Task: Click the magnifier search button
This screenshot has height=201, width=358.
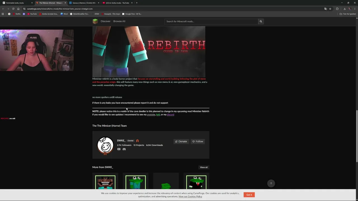Action: coord(261,21)
